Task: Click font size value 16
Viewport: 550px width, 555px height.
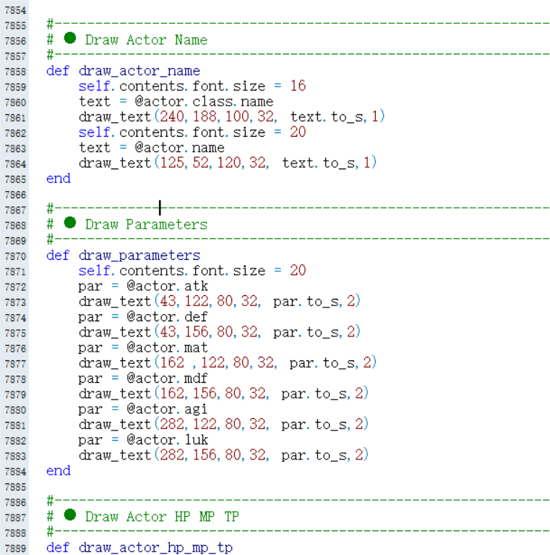Action: pyautogui.click(x=298, y=86)
